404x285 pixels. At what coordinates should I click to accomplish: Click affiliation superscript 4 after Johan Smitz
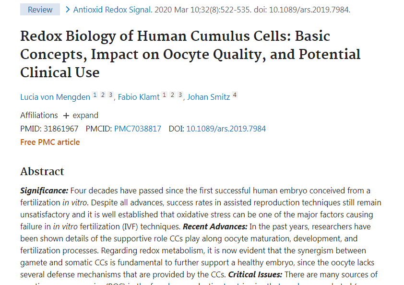(235, 95)
